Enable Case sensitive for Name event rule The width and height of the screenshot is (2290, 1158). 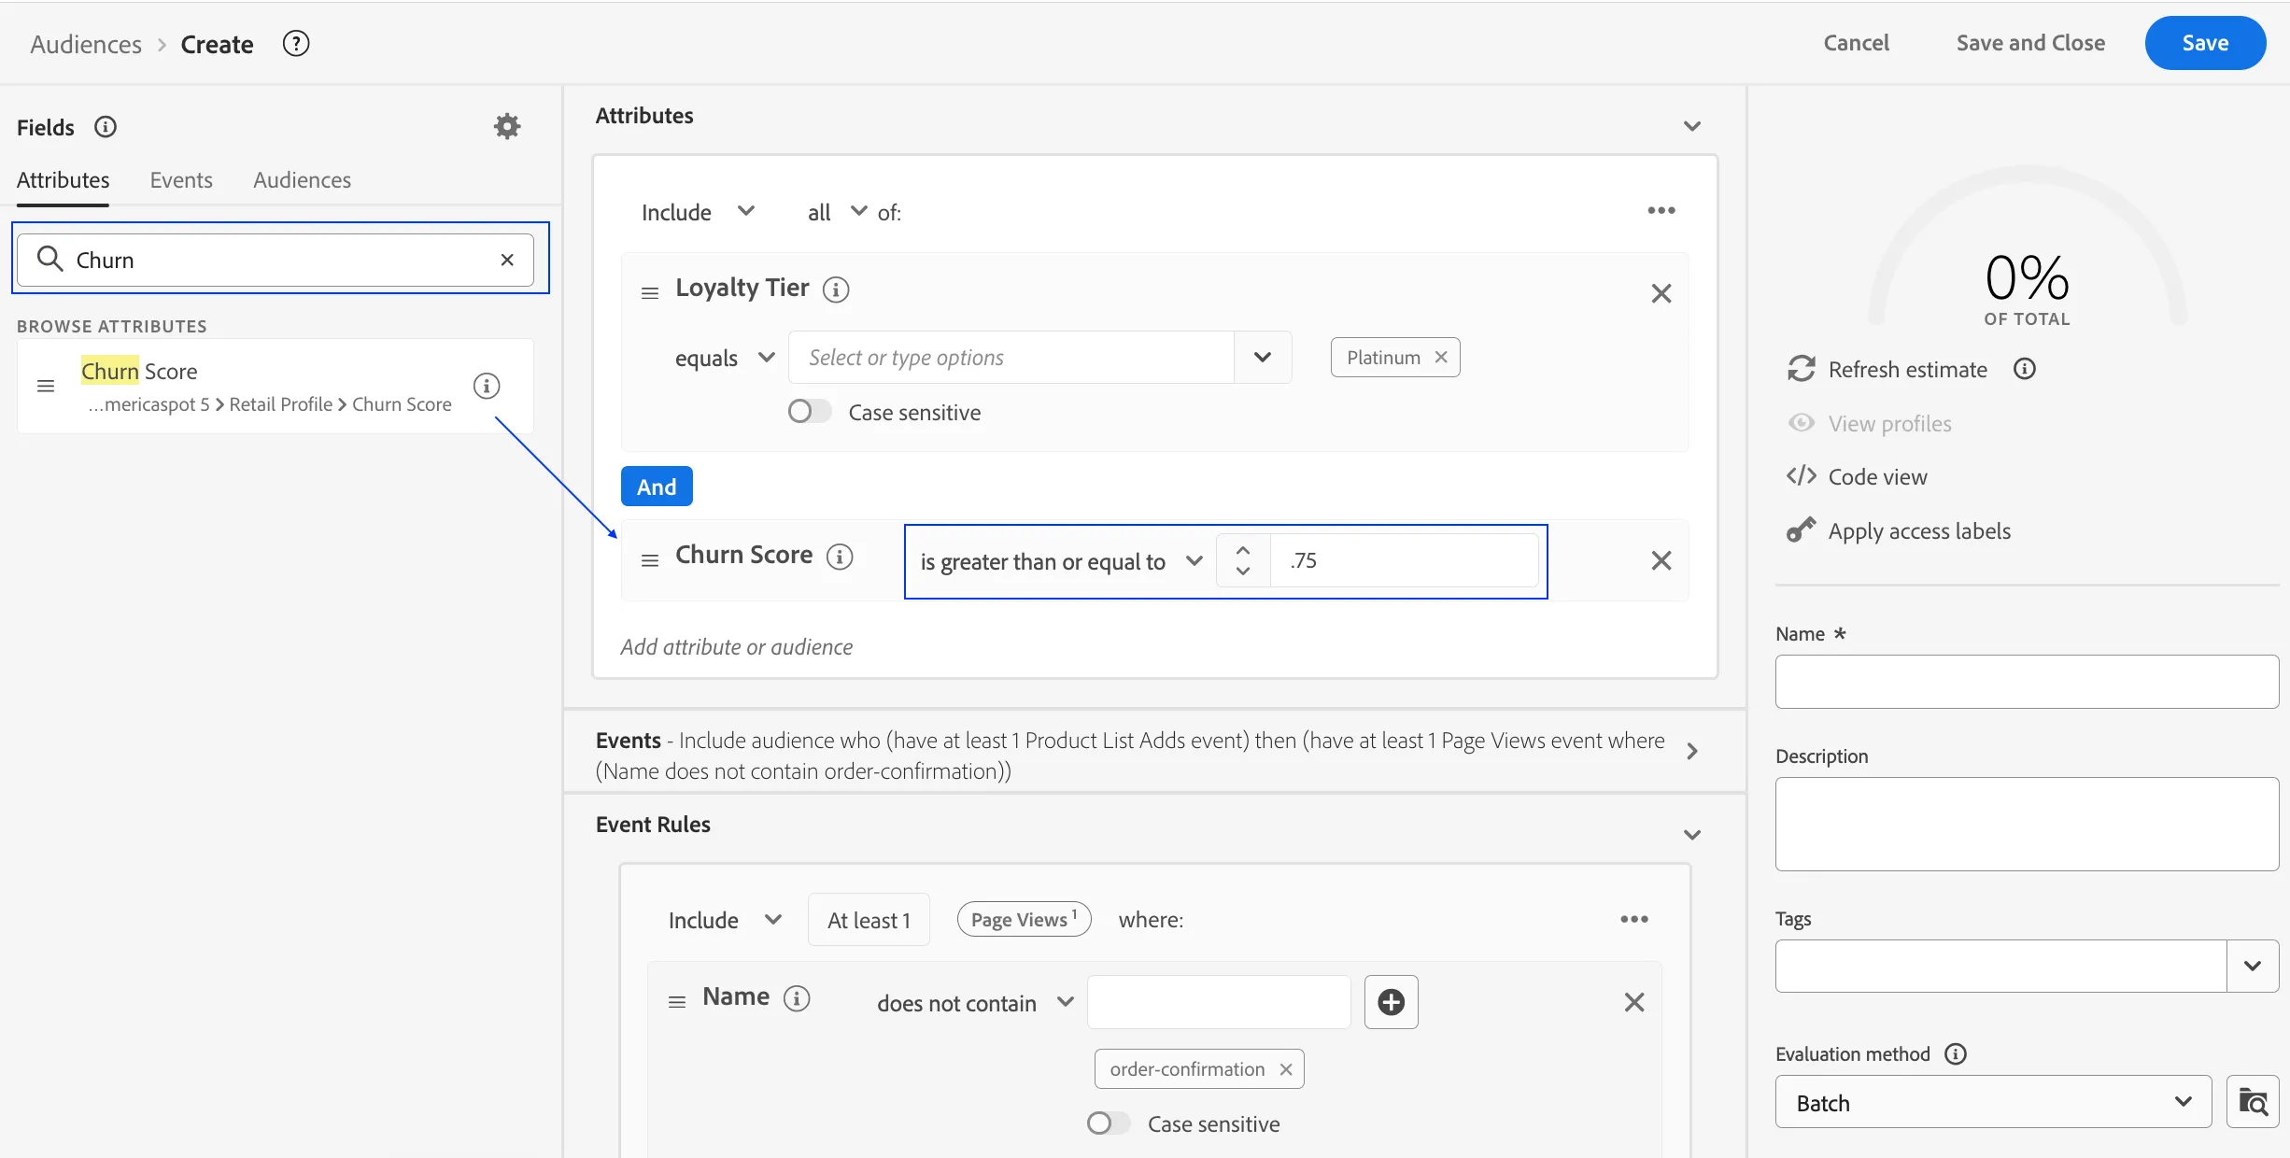pos(1108,1123)
